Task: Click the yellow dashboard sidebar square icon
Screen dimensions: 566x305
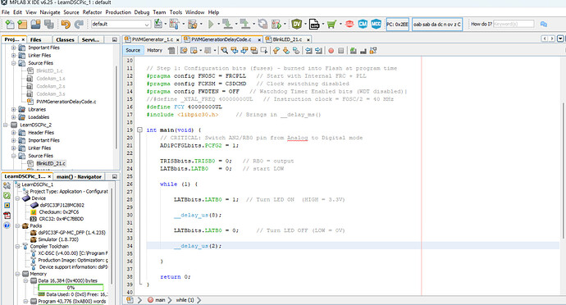Action: coord(7,205)
